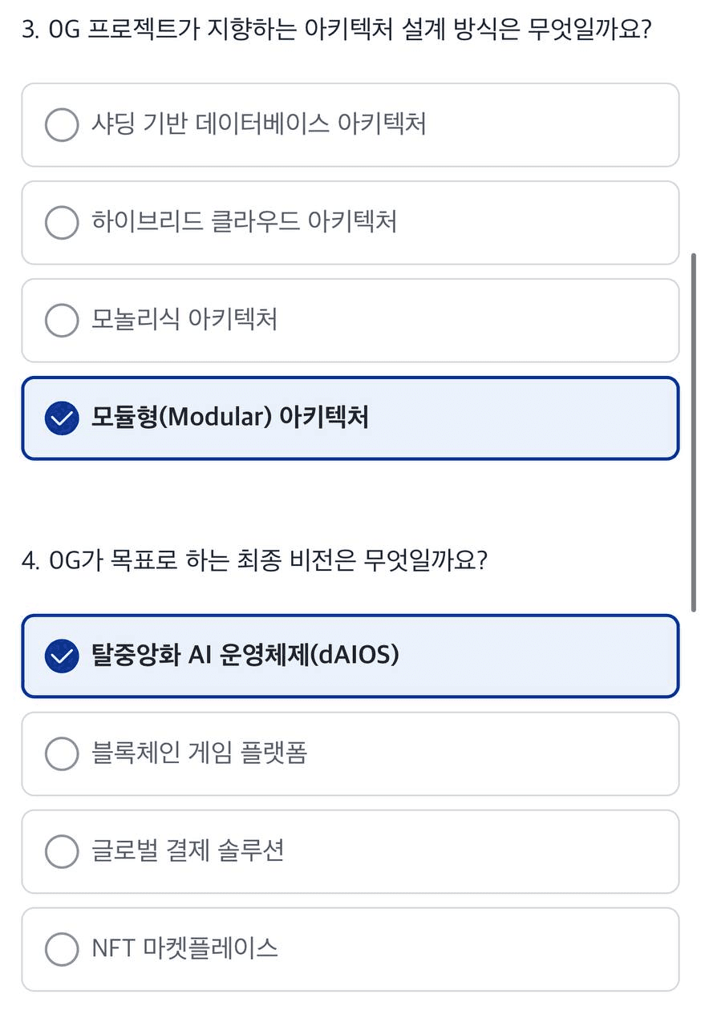Select the radio circle for 블록체인 게임 플랫폼
Image resolution: width=701 pixels, height=1026 pixels.
click(62, 753)
